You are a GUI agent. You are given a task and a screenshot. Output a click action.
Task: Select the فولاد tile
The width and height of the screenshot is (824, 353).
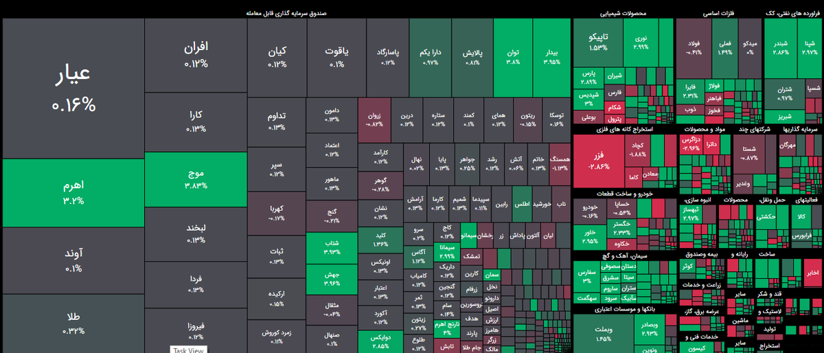click(x=694, y=47)
